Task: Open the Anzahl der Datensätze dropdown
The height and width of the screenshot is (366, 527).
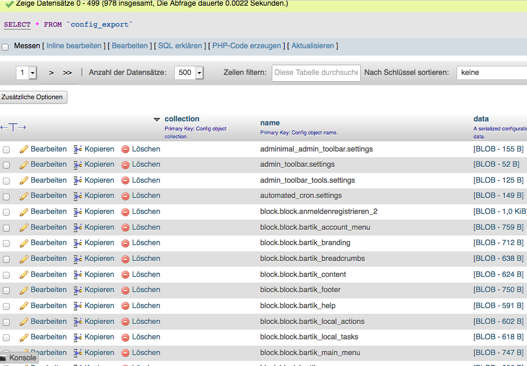Action: 189,73
